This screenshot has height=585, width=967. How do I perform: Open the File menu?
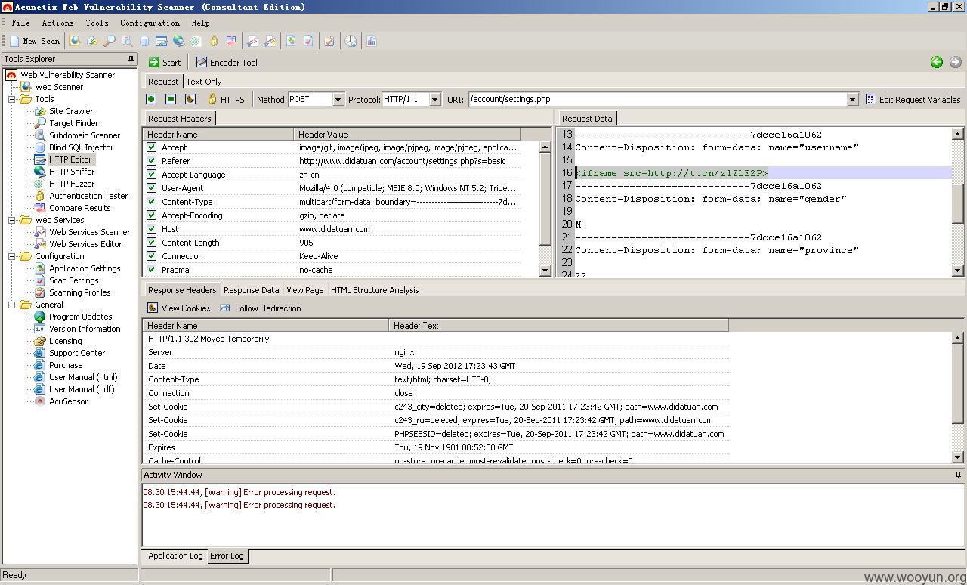pos(20,23)
